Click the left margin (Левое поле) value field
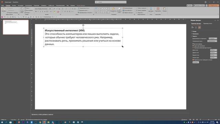The width and height of the screenshot is (220, 124). [213, 50]
